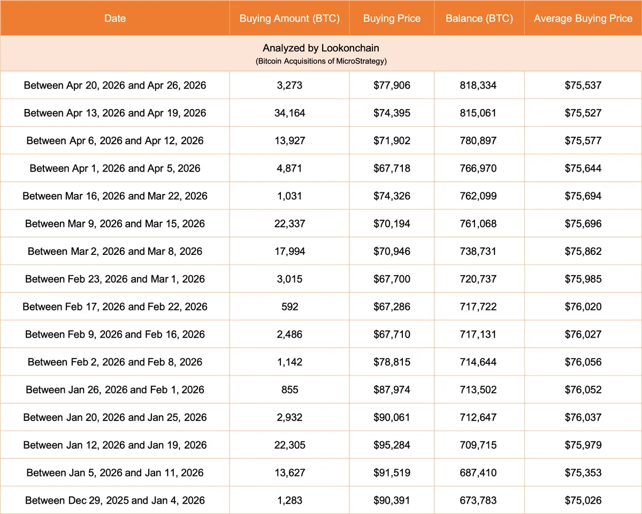Click balance 815,061

479,113
